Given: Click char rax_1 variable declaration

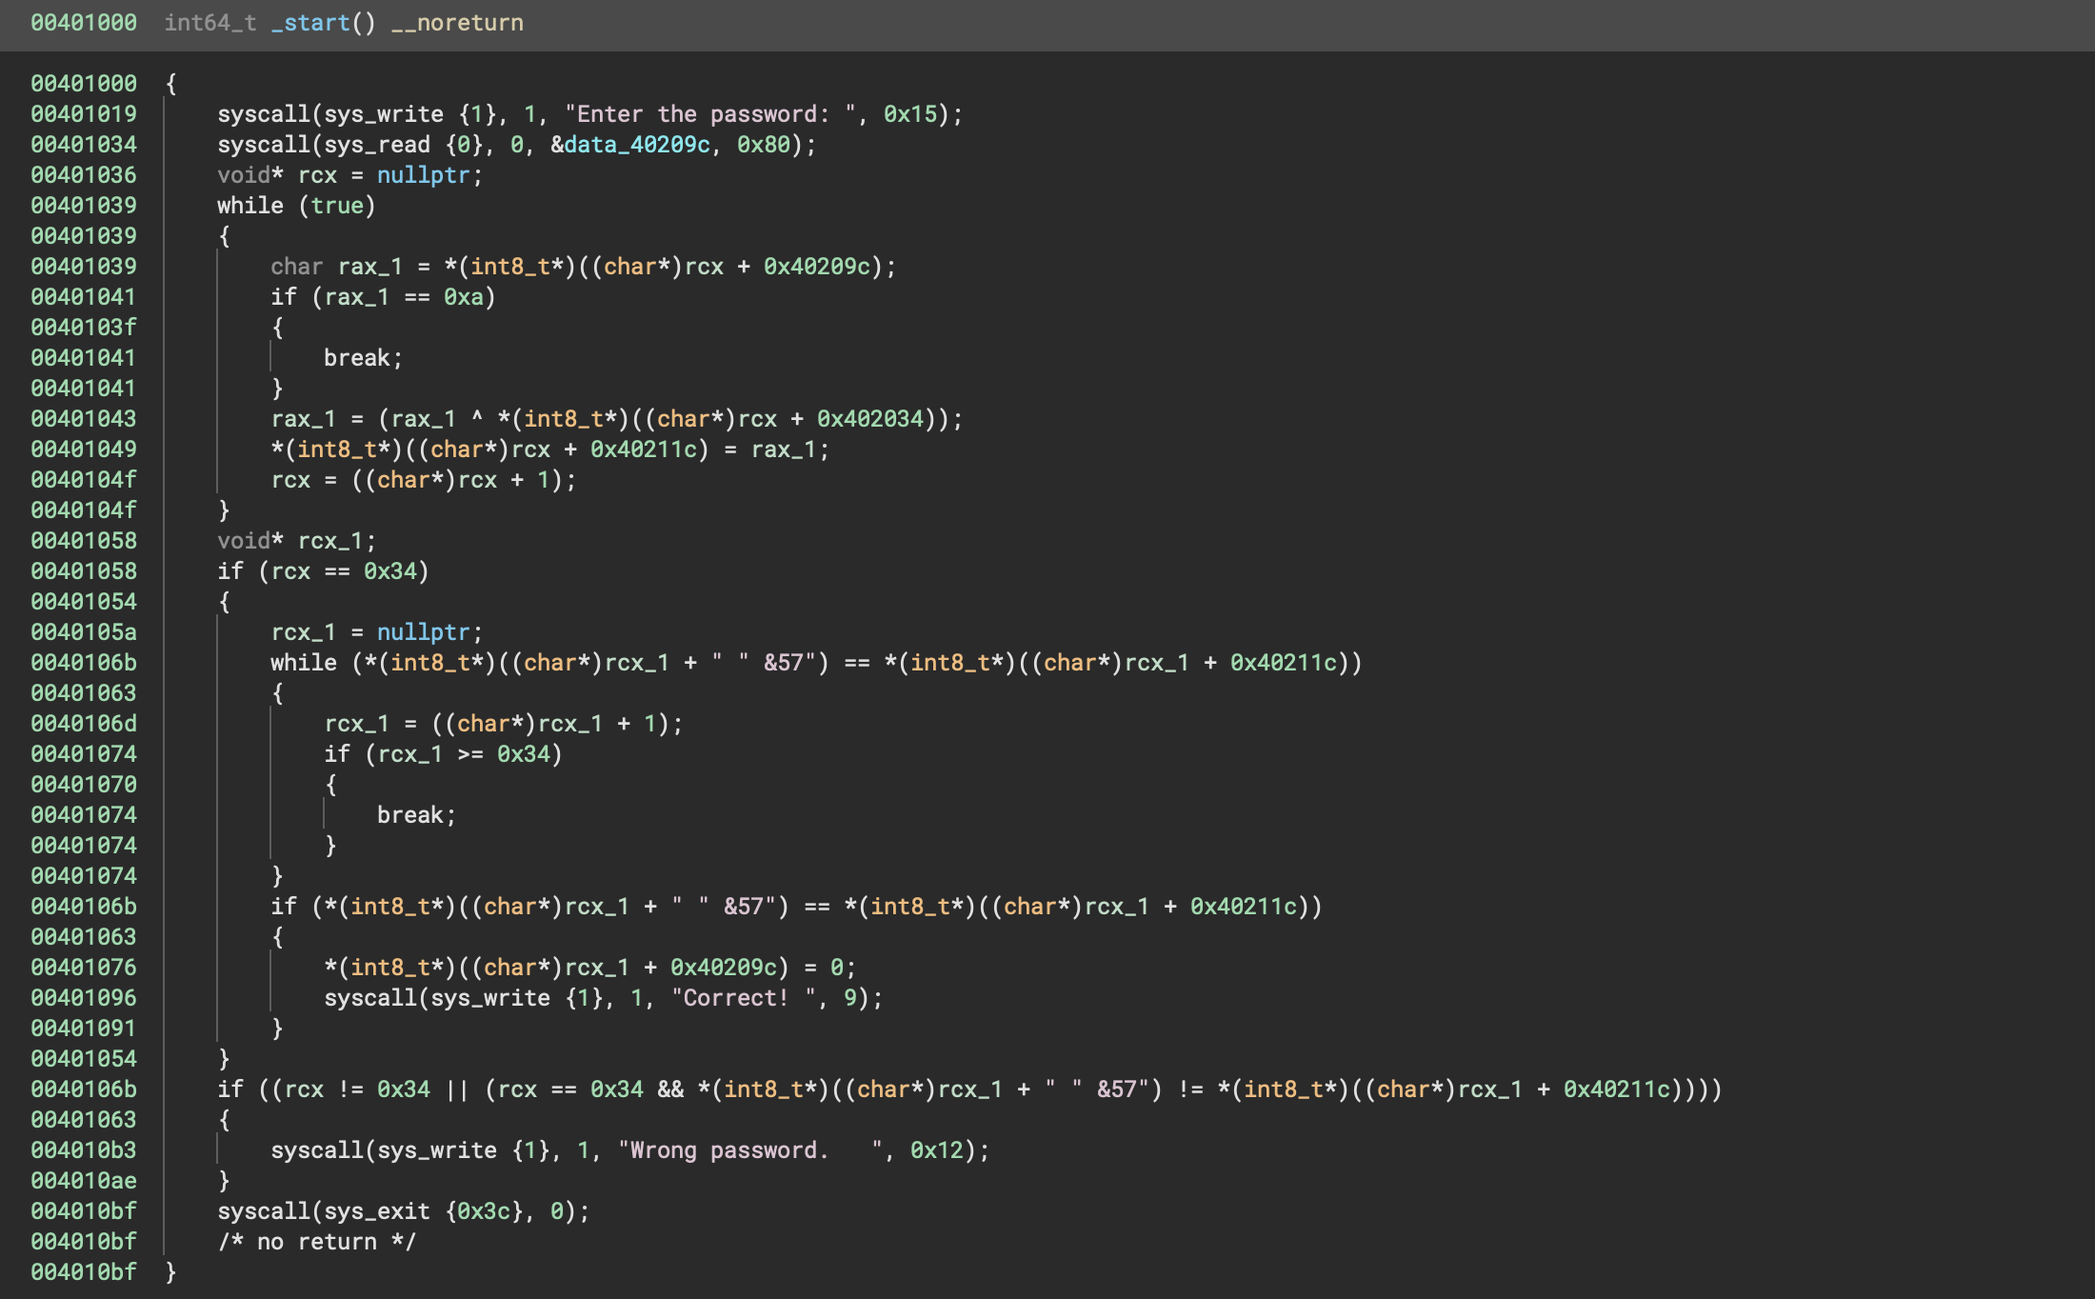Looking at the screenshot, I should coord(336,267).
